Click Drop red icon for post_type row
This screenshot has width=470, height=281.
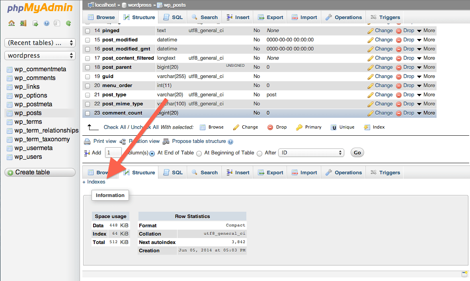399,95
